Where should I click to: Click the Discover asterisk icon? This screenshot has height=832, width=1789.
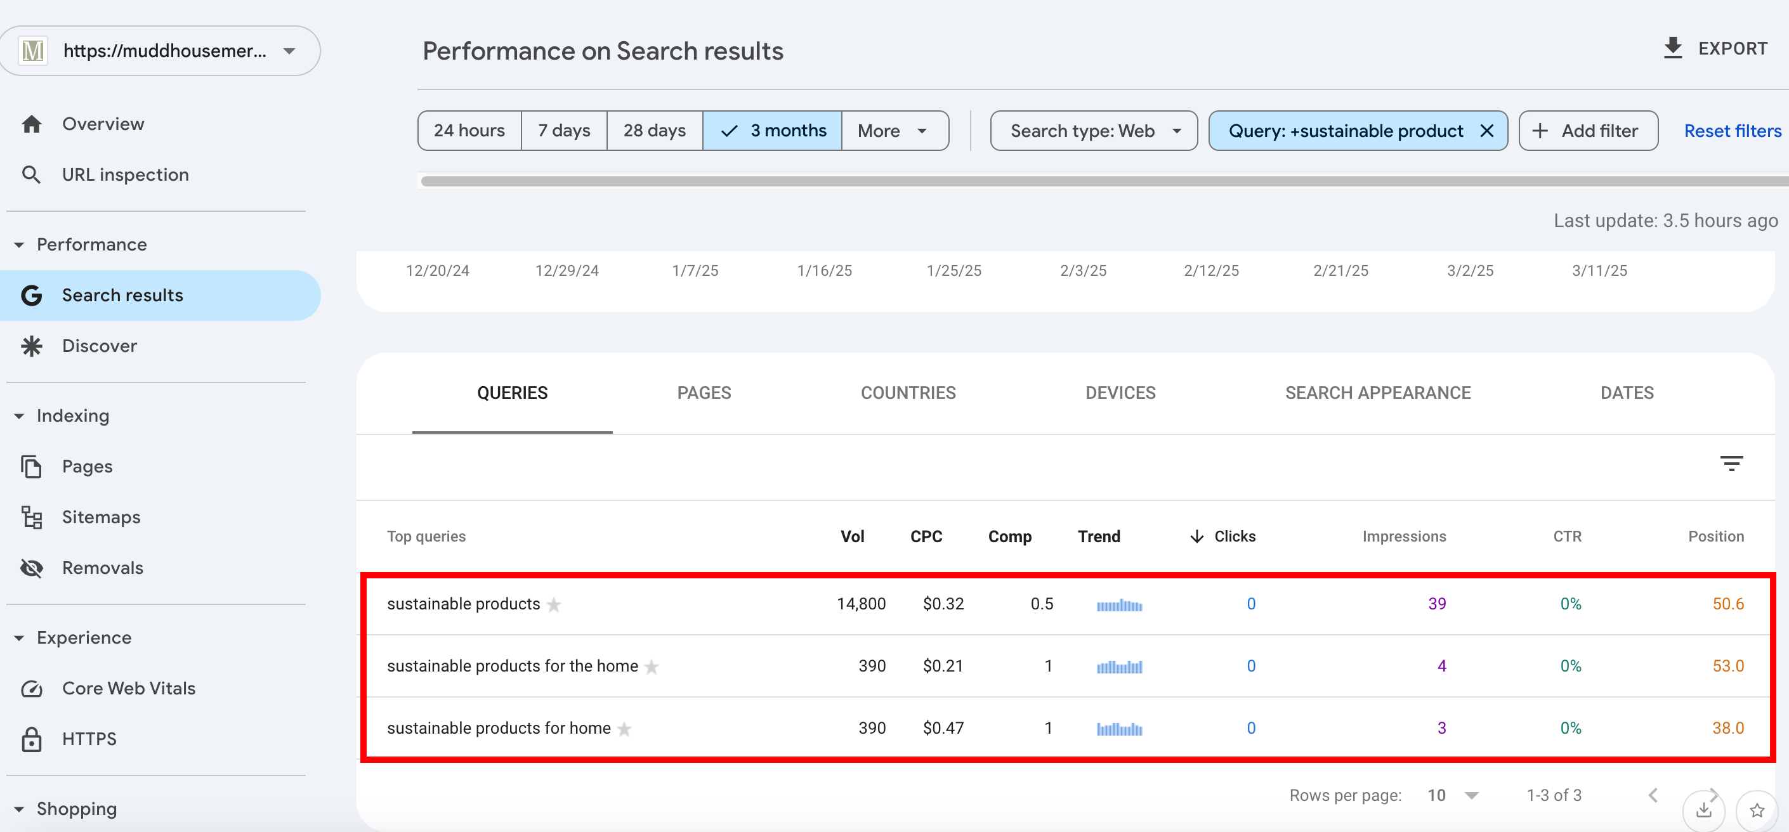[x=31, y=346]
